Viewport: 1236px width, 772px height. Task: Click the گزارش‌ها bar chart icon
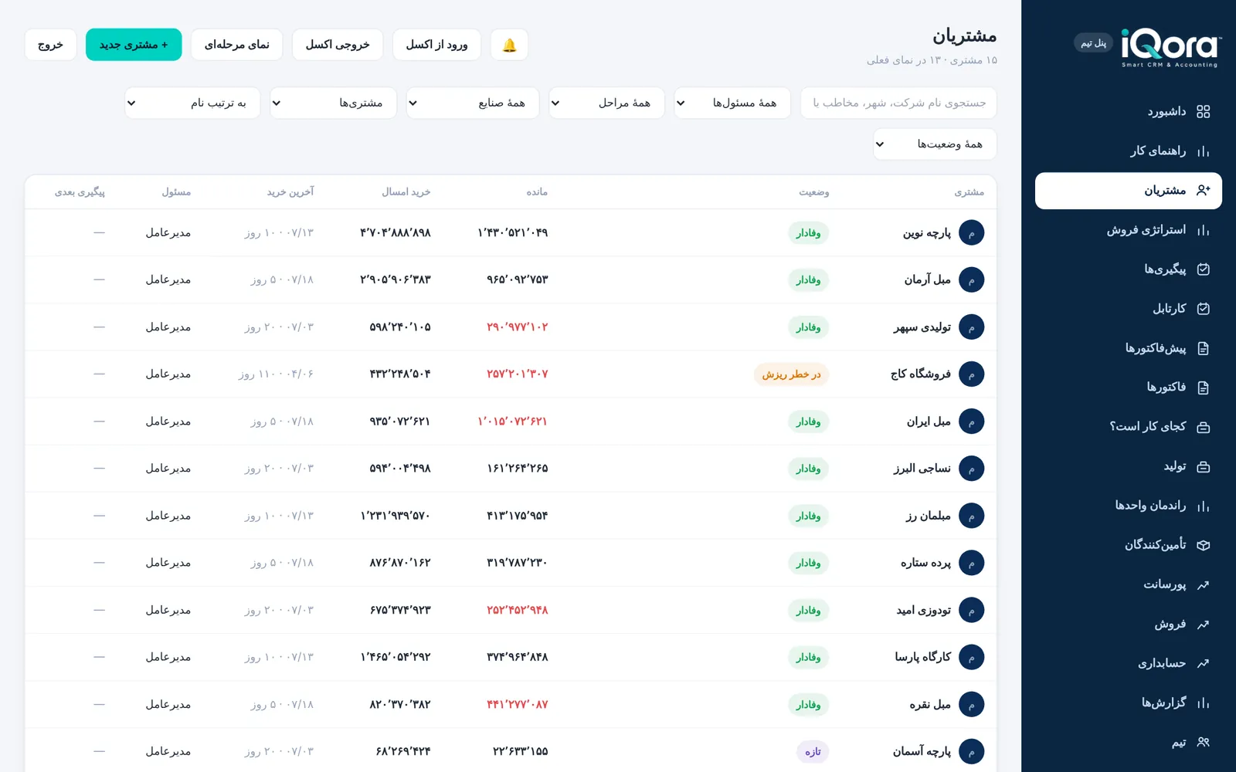(x=1203, y=703)
